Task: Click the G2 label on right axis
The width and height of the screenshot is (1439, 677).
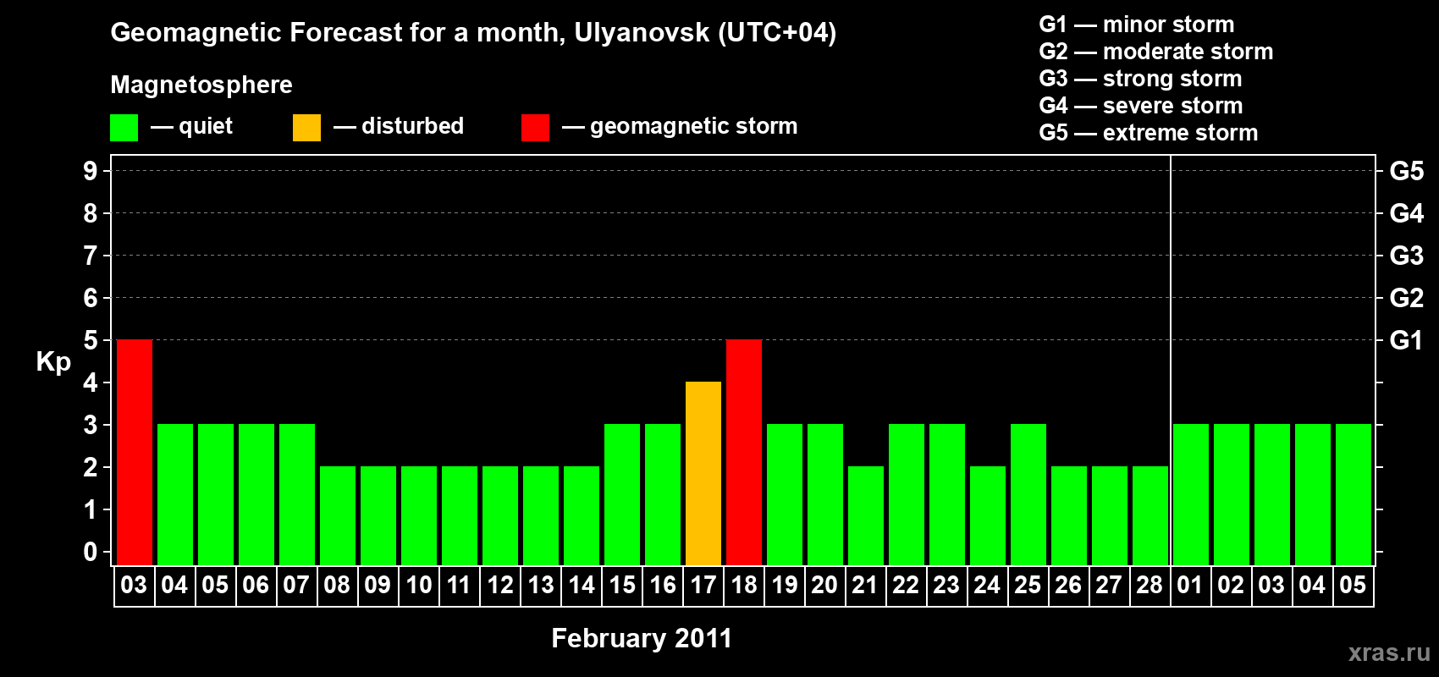Action: click(x=1407, y=298)
